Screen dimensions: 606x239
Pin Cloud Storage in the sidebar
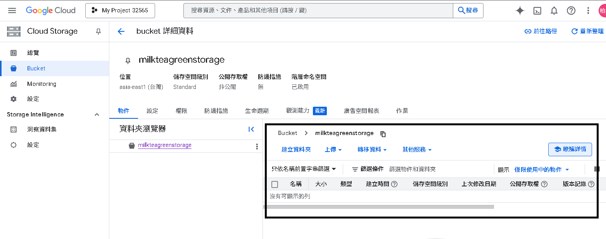pos(98,32)
